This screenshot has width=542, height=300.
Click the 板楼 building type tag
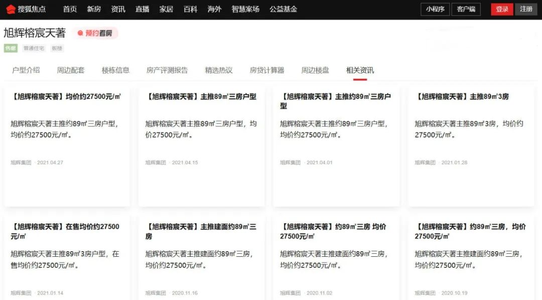[57, 48]
